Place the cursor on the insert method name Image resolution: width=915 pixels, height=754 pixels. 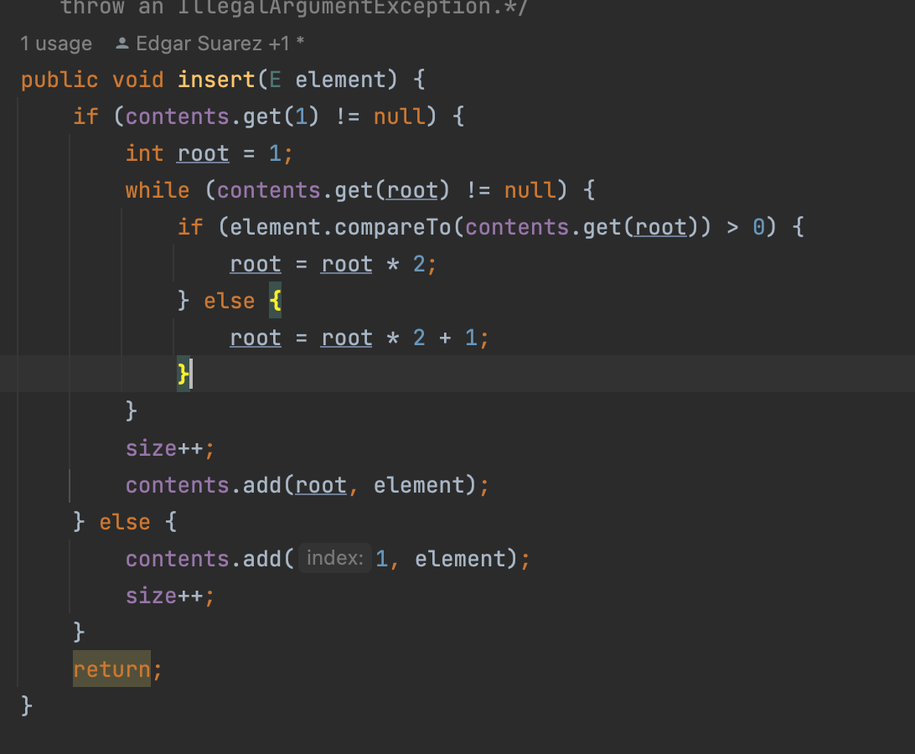point(216,80)
